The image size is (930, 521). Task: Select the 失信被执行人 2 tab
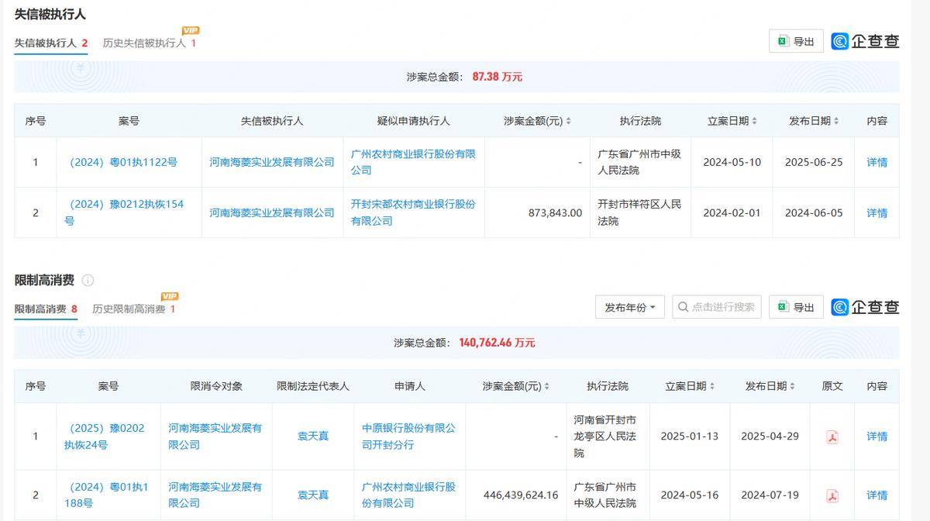(51, 43)
